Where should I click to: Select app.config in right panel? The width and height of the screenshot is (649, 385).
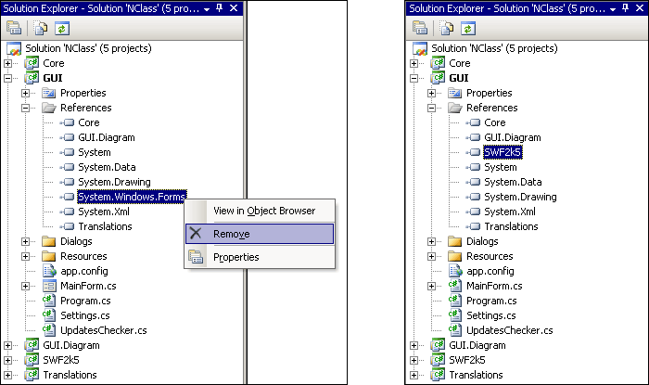[490, 271]
